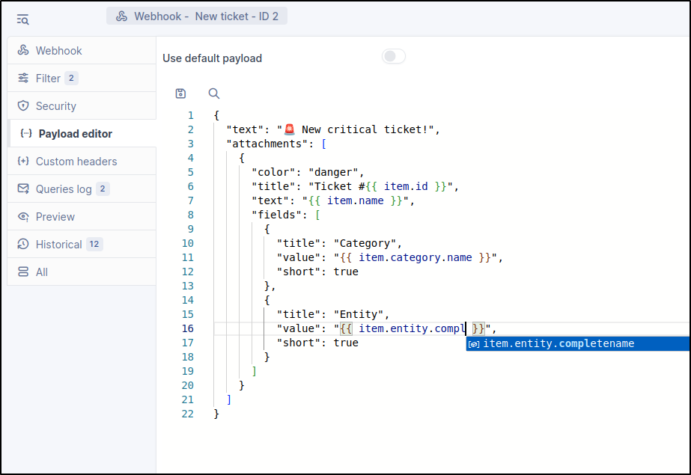The width and height of the screenshot is (691, 475).
Task: Click the save icon above the editor
Action: 180,94
